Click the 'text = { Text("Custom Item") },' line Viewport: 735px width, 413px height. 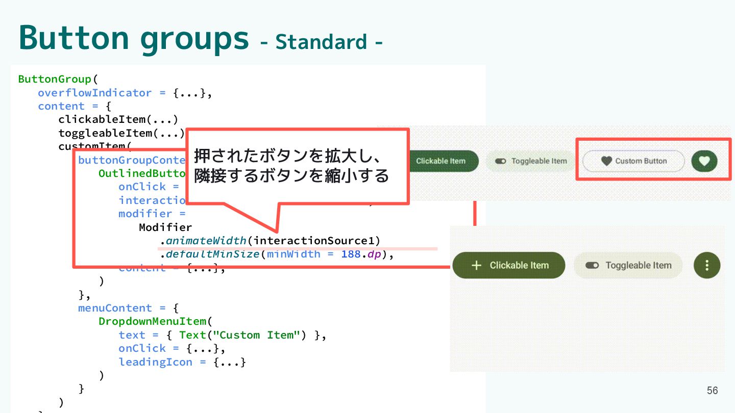[x=222, y=335]
